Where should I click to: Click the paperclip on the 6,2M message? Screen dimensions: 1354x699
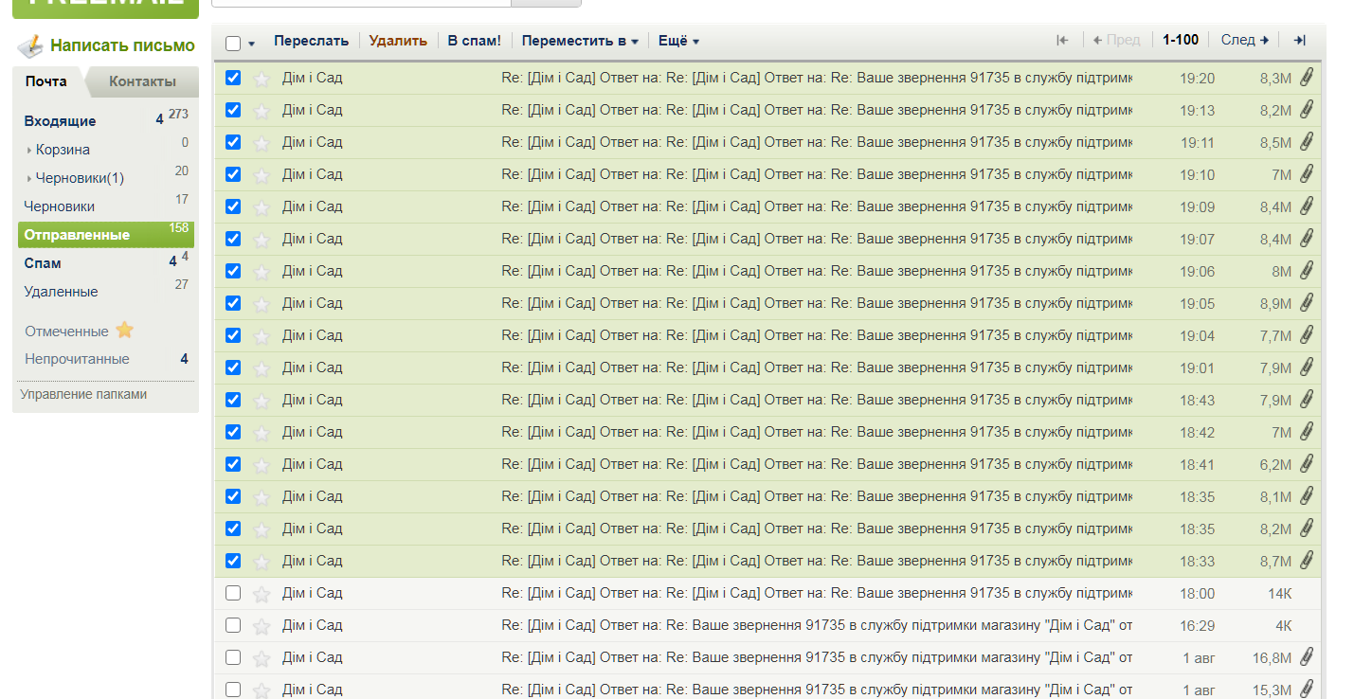coord(1307,463)
